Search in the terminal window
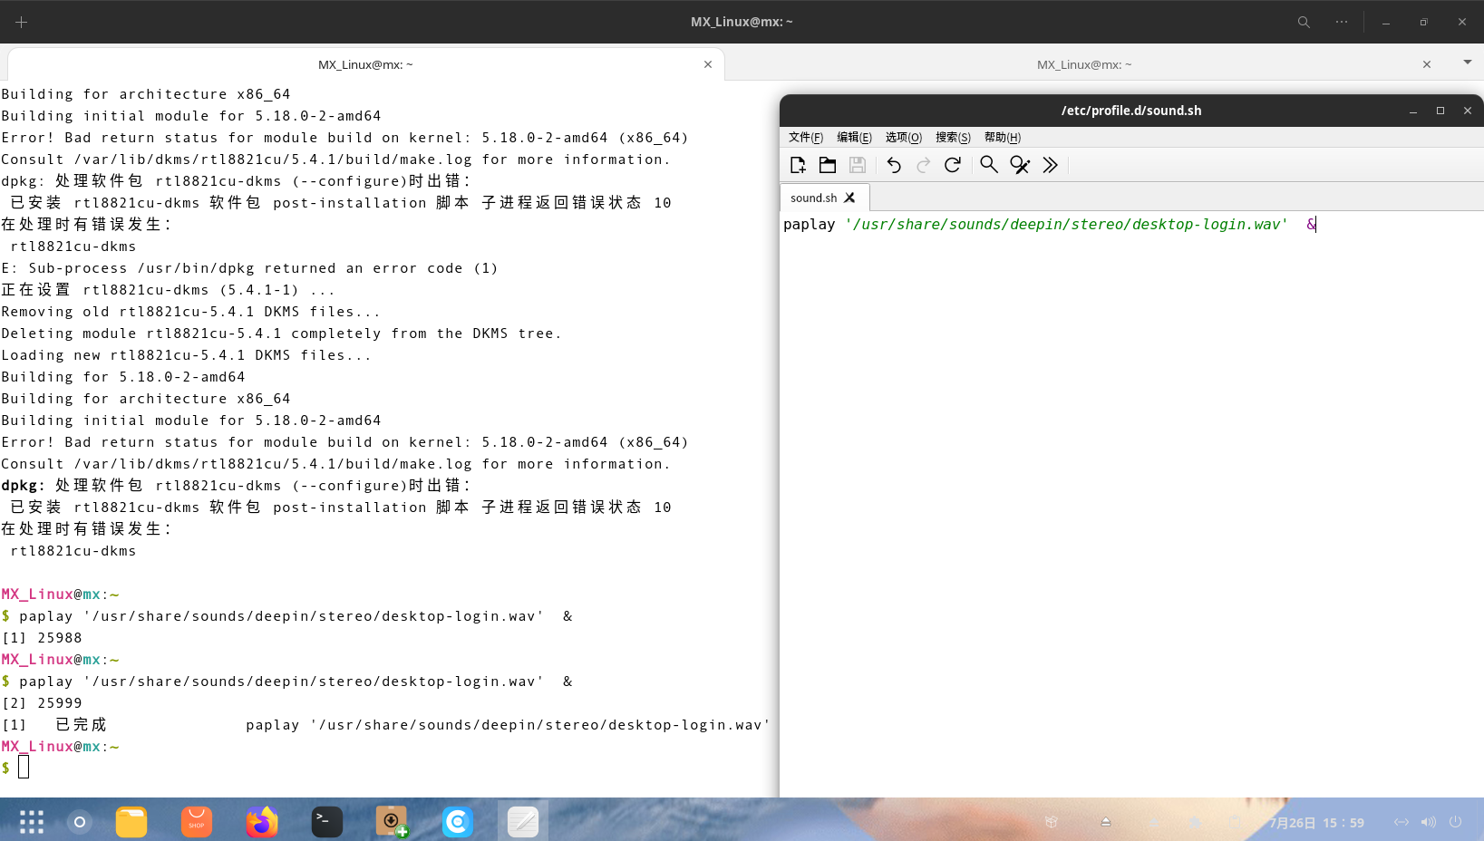Image resolution: width=1484 pixels, height=841 pixels. (1304, 22)
